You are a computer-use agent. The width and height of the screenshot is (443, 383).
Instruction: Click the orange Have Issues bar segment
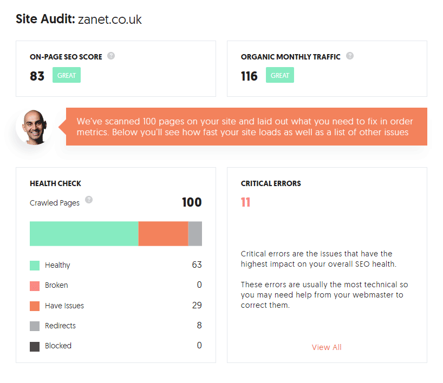[162, 233]
